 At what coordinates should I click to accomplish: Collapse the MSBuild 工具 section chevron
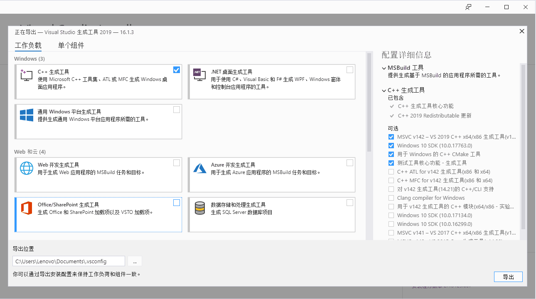point(384,68)
